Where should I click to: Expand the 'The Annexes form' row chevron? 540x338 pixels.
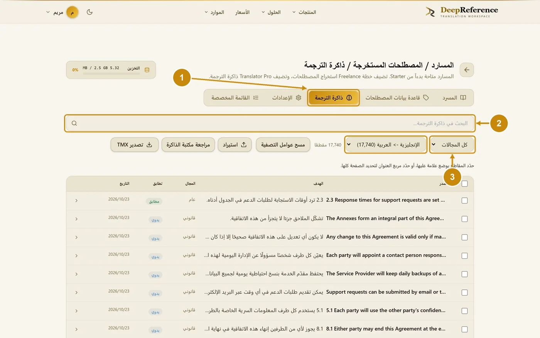point(76,219)
